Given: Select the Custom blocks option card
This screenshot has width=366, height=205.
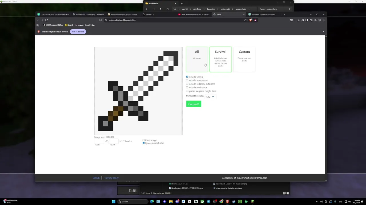Looking at the screenshot, I should tap(244, 59).
